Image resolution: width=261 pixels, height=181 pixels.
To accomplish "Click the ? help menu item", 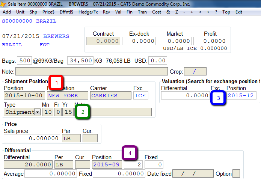I will [x=216, y=12].
